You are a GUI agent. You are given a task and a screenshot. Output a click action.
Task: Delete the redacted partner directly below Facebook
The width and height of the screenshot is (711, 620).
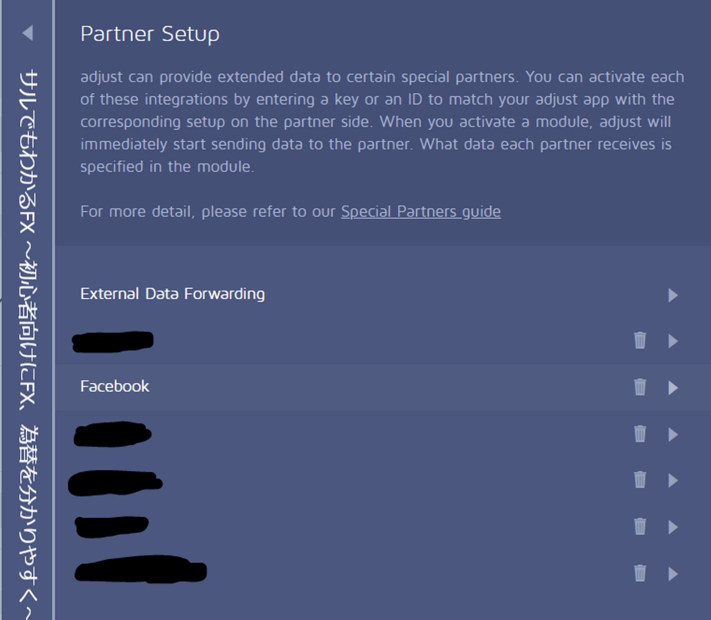[640, 434]
